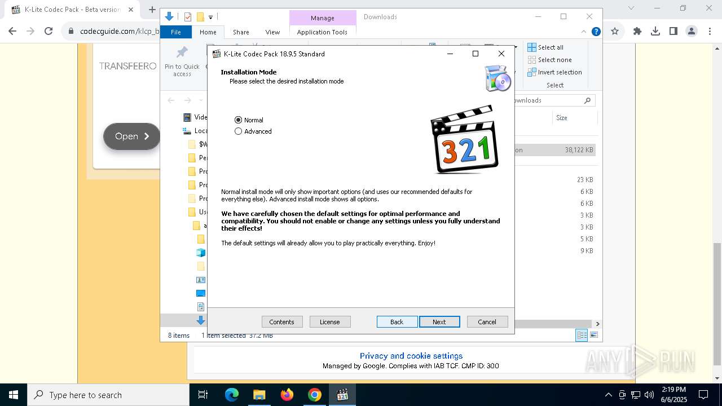The image size is (722, 406).
Task: Open the Windows Start menu
Action: tap(14, 395)
